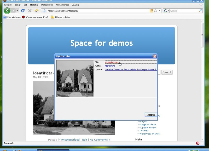The height and width of the screenshot is (151, 209).
Task: Click the houses thumbnail in the dialog
Action: pyautogui.click(x=75, y=79)
